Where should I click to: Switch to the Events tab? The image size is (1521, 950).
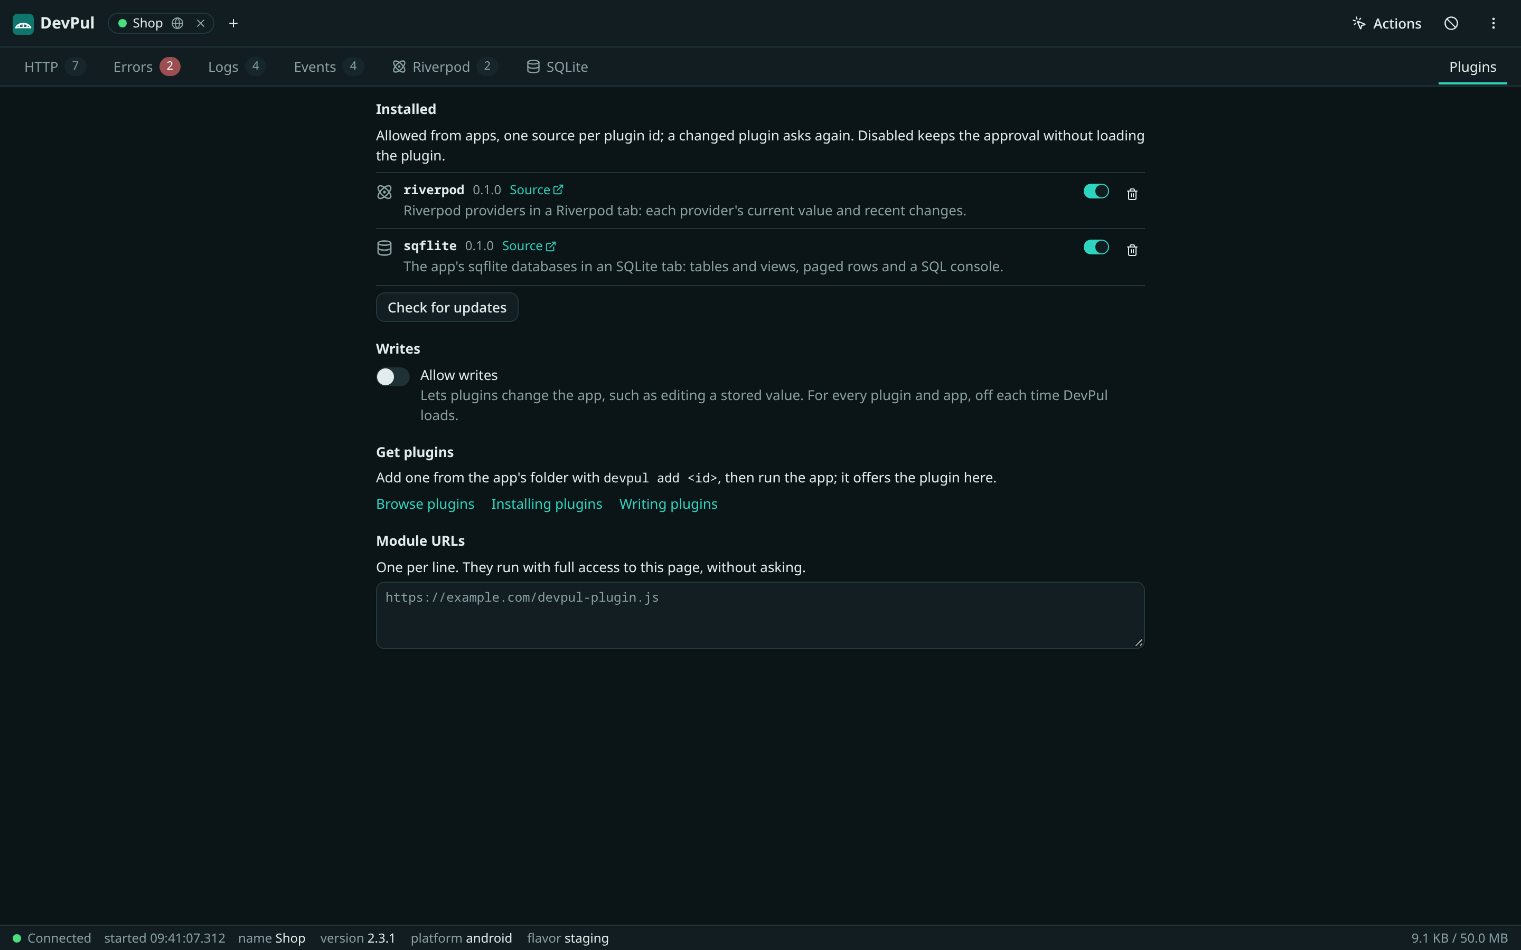(328, 66)
